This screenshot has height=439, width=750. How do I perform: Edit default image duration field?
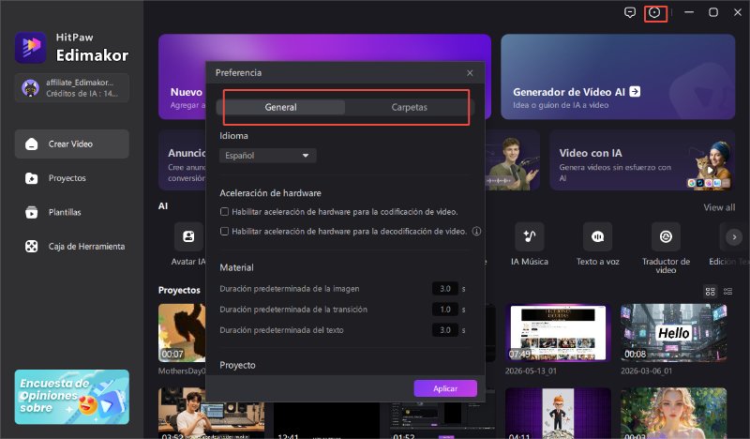pos(445,289)
